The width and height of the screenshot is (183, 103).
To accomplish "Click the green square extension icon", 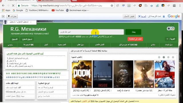I will coord(129,5).
